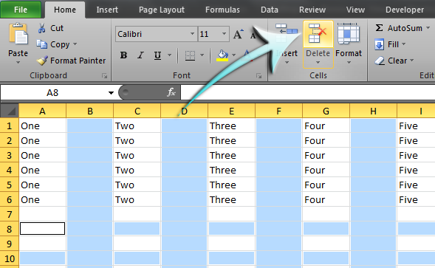Select the active empty cell A8
Image resolution: width=435 pixels, height=268 pixels.
42,229
